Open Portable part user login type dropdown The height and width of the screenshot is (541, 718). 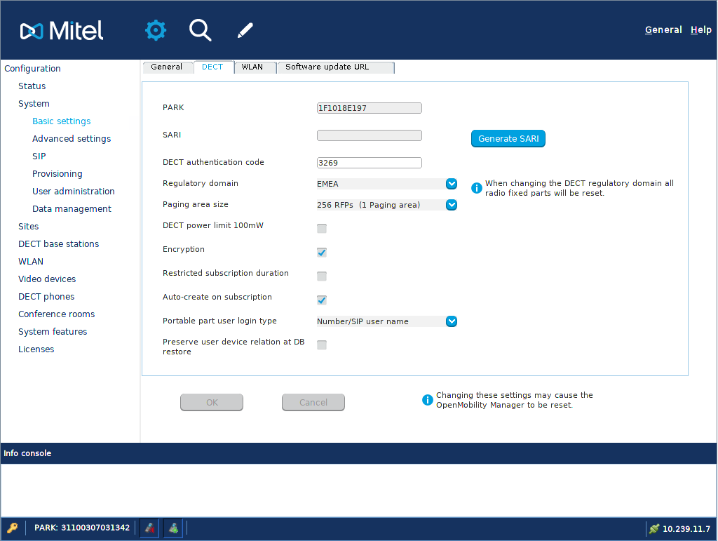(x=452, y=321)
